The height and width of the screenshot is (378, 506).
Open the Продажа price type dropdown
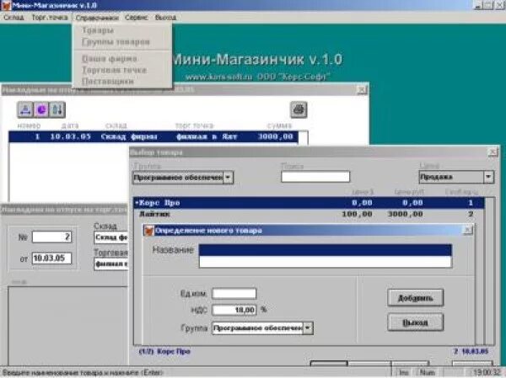[x=488, y=177]
